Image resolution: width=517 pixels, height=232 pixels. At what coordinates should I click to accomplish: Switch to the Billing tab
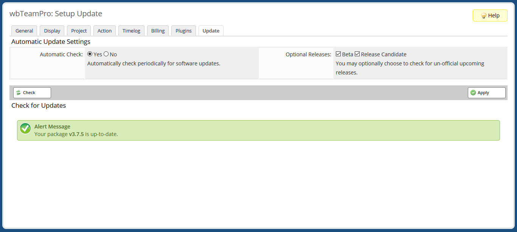tap(158, 31)
